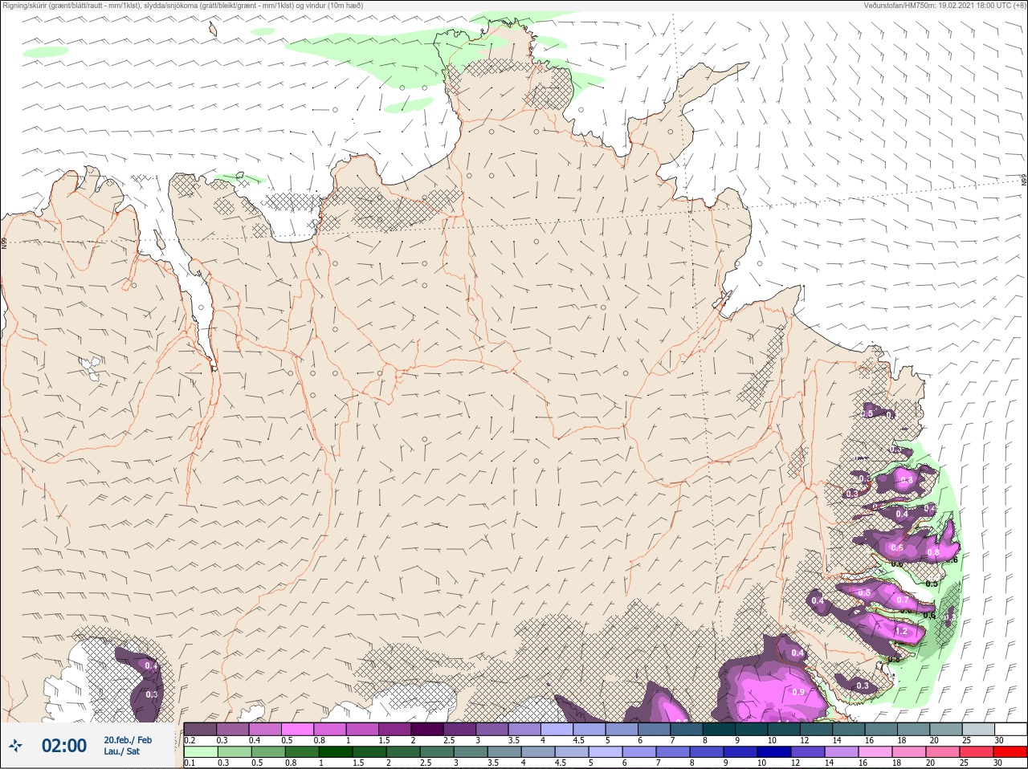1028x769 pixels.
Task: Select upper legend swatch between 4 and 4.5
Action: (x=557, y=729)
